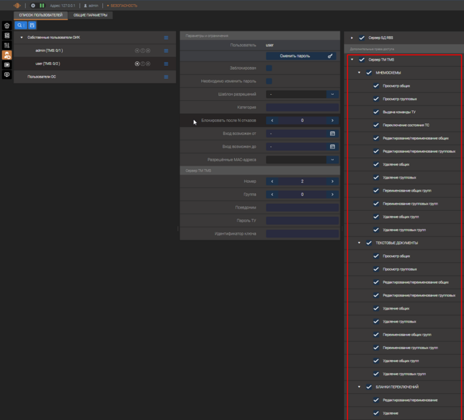This screenshot has width=464, height=420.
Task: Click the green pause icon in top bar
Action: (x=42, y=5)
